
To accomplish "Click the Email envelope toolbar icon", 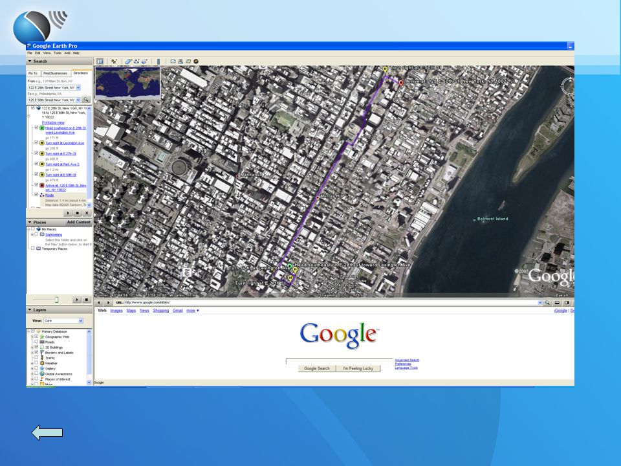I will point(173,61).
